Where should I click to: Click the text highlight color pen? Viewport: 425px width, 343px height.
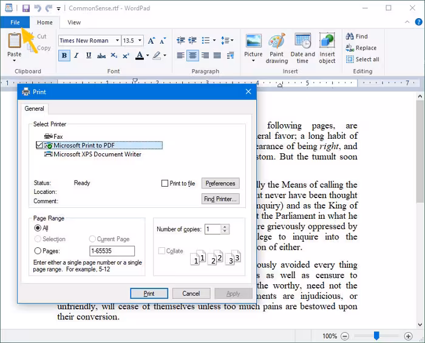(157, 56)
